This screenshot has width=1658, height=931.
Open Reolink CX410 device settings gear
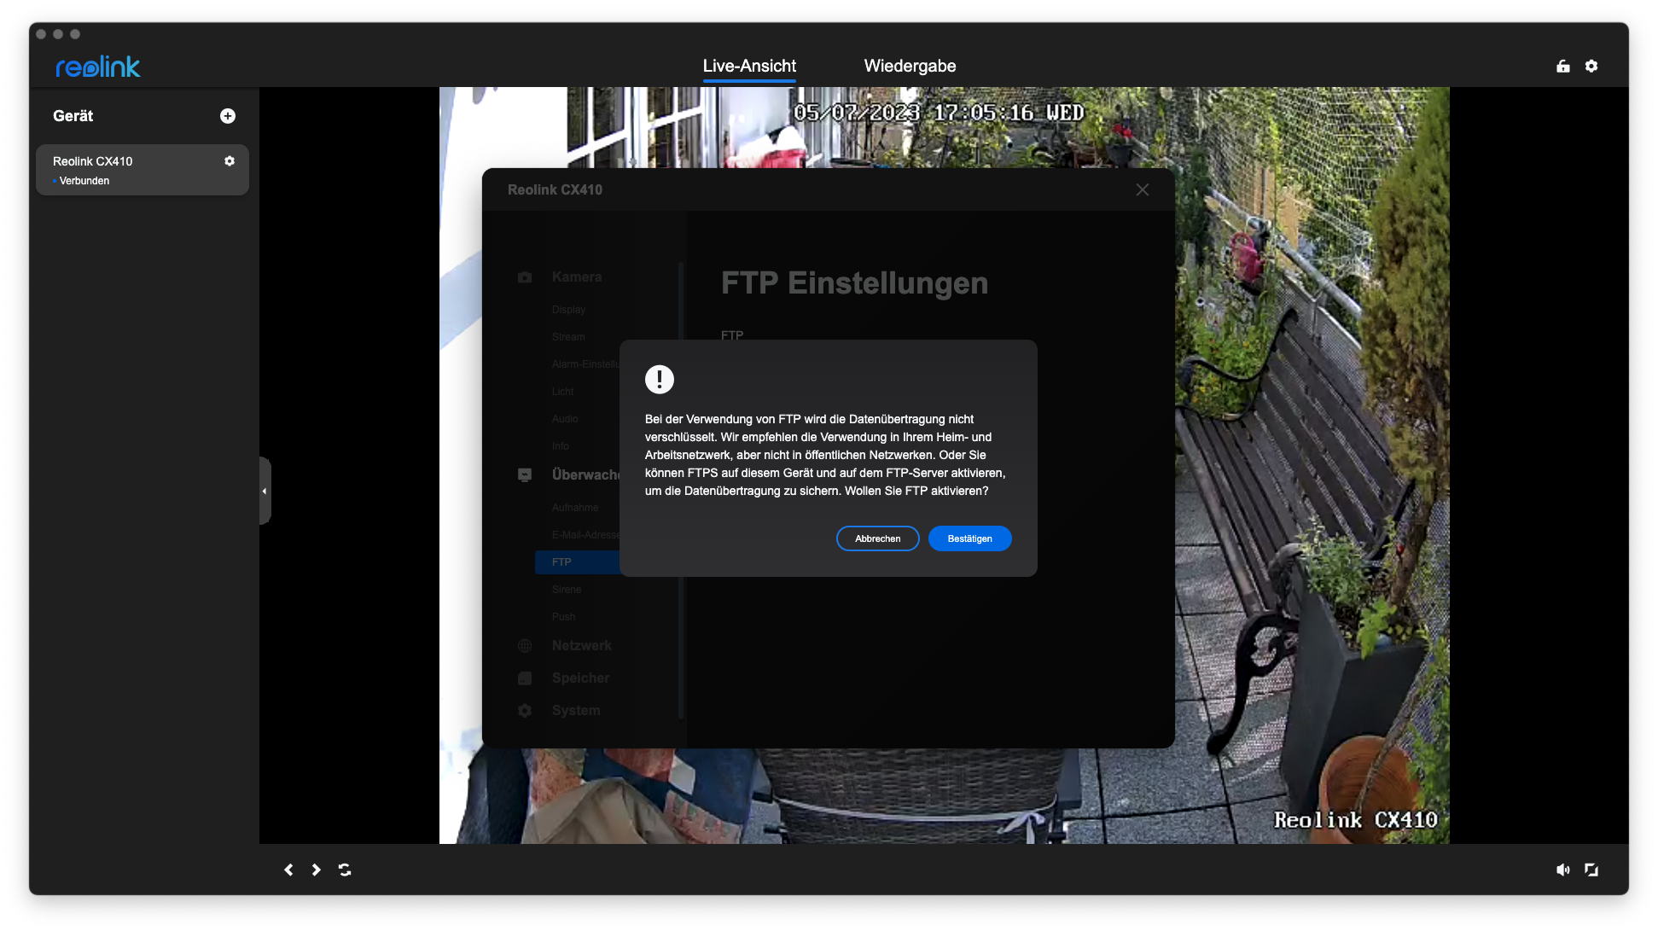click(230, 161)
